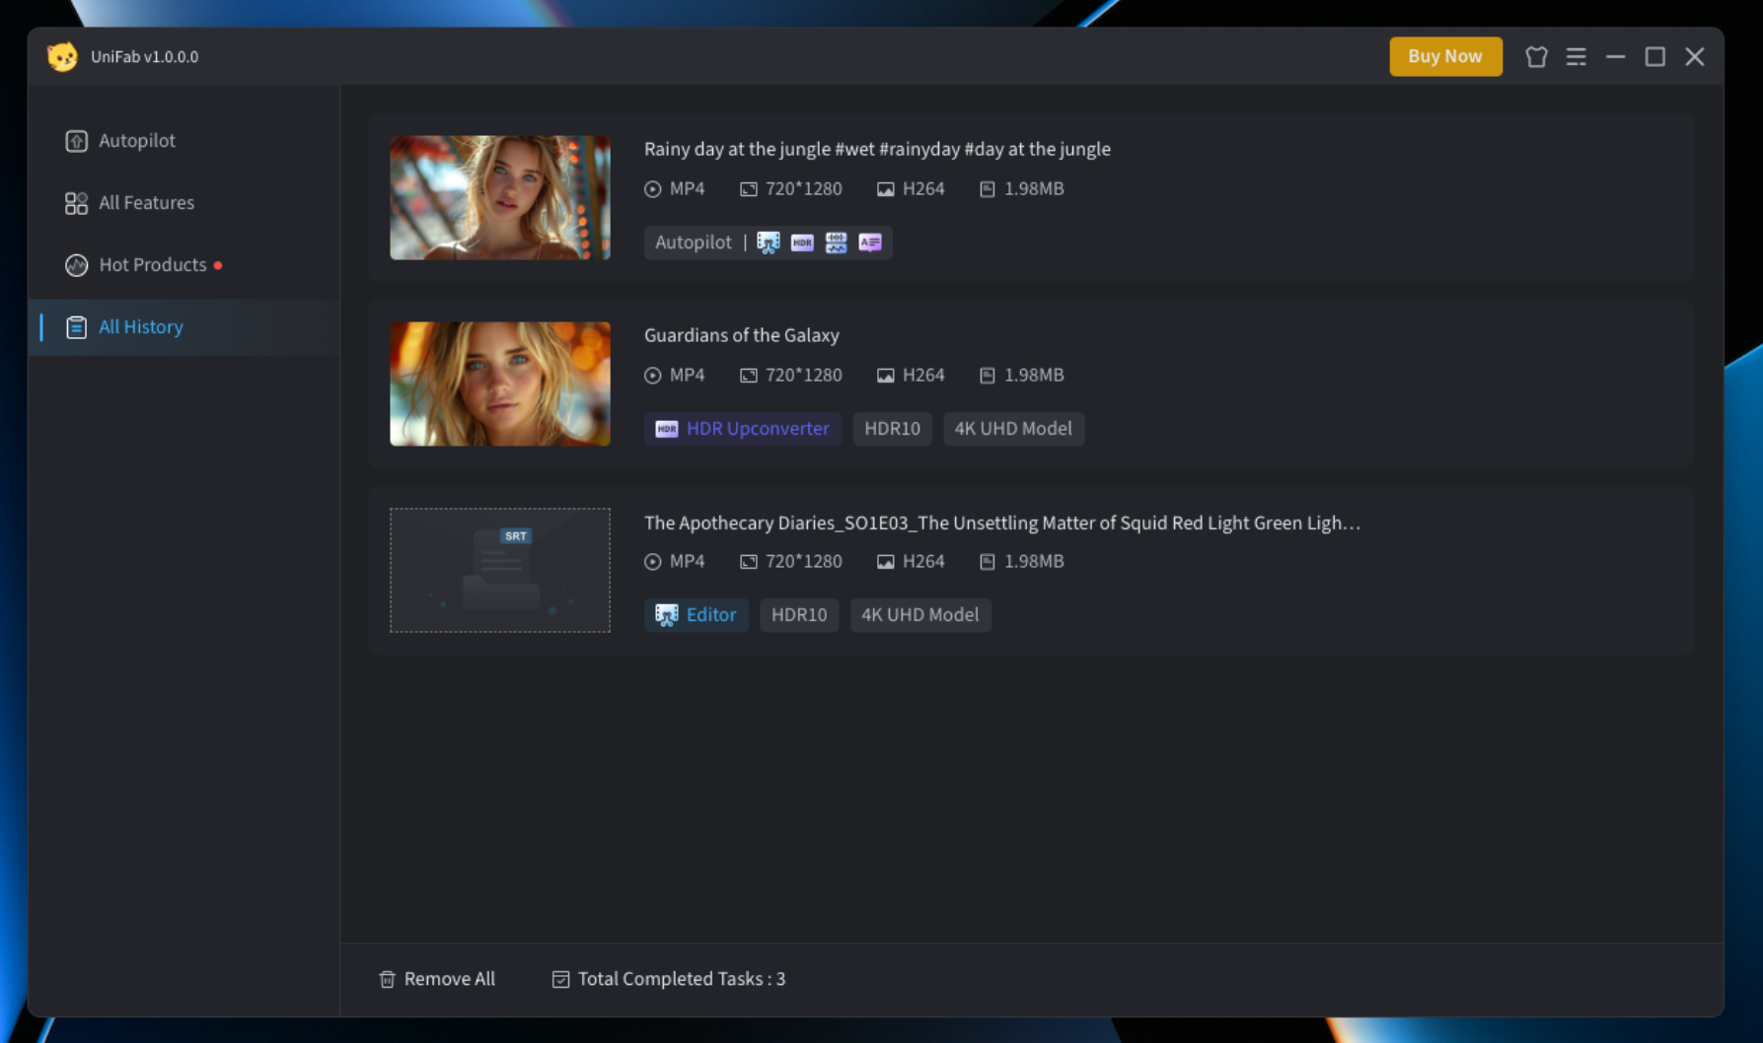
Task: Open Rainy day at the jungle thumbnail
Action: click(500, 197)
